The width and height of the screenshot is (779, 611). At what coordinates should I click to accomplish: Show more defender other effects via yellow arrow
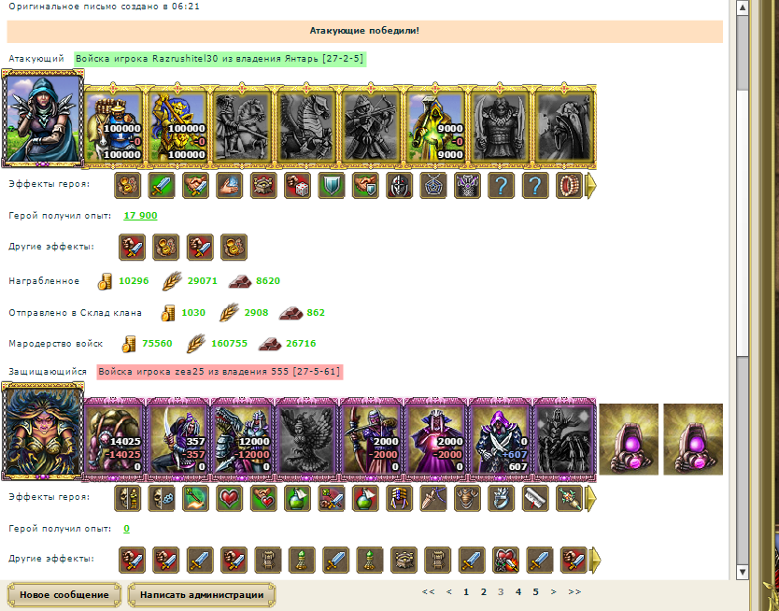[594, 560]
